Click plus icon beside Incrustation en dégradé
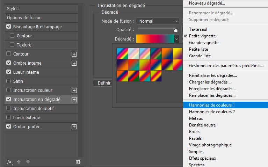The image size is (268, 167). pos(74,100)
